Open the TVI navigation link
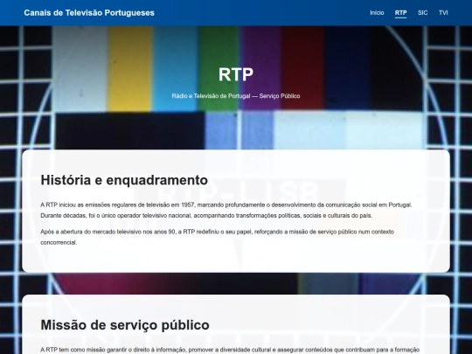The width and height of the screenshot is (472, 354). tap(443, 12)
